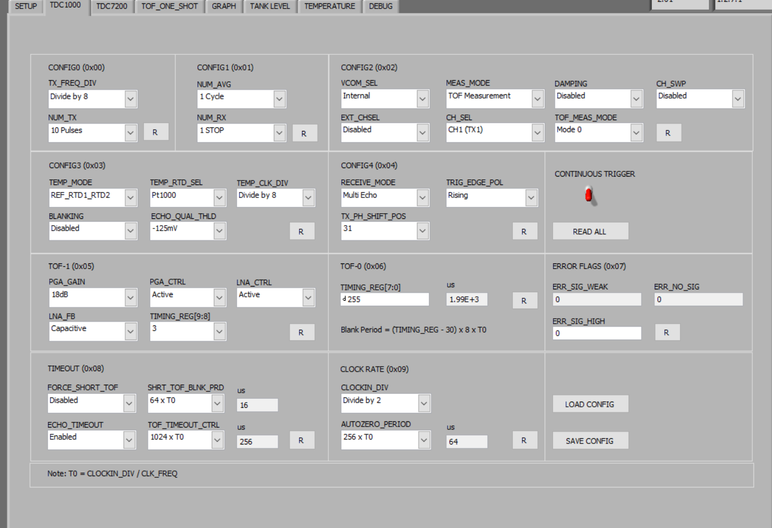Open the EXT_CHSEL dropdown
Viewport: 772px width, 528px height.
tap(385, 133)
